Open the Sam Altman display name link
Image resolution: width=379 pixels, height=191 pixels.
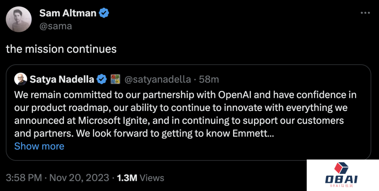tap(68, 13)
